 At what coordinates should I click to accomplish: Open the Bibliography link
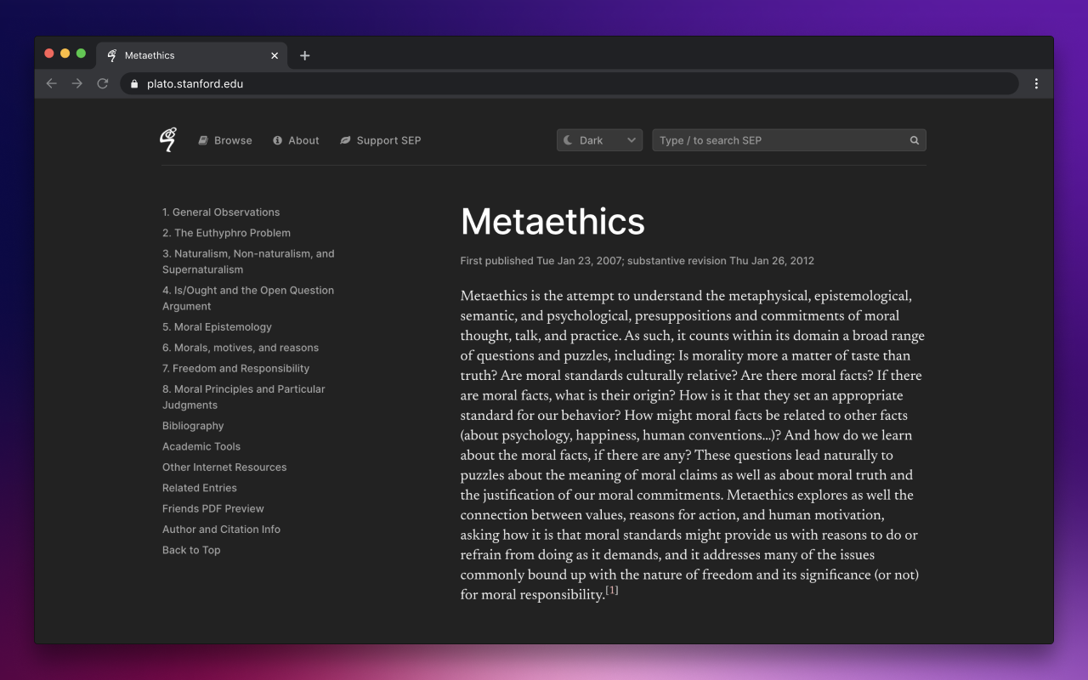coord(193,426)
